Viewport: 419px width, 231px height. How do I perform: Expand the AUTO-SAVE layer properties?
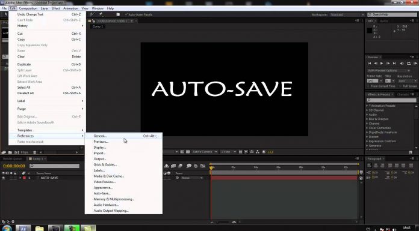pos(20,178)
